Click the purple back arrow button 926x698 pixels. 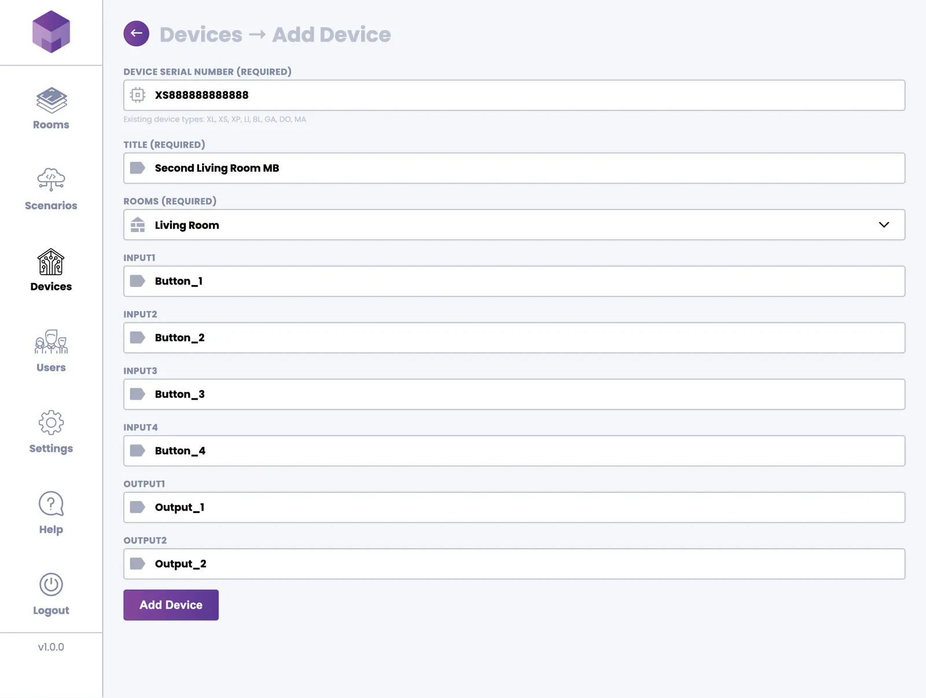coord(136,34)
